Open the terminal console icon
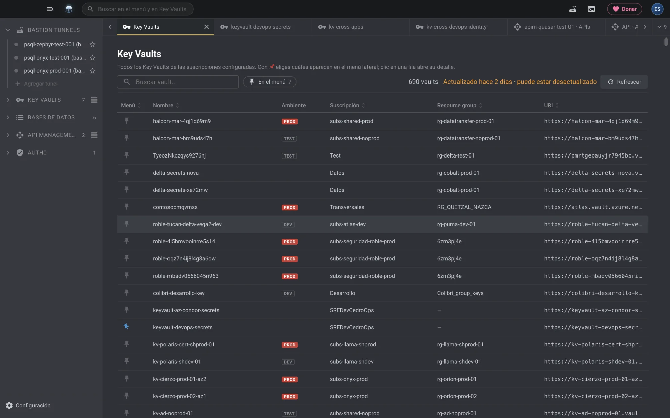This screenshot has height=418, width=670. (591, 9)
